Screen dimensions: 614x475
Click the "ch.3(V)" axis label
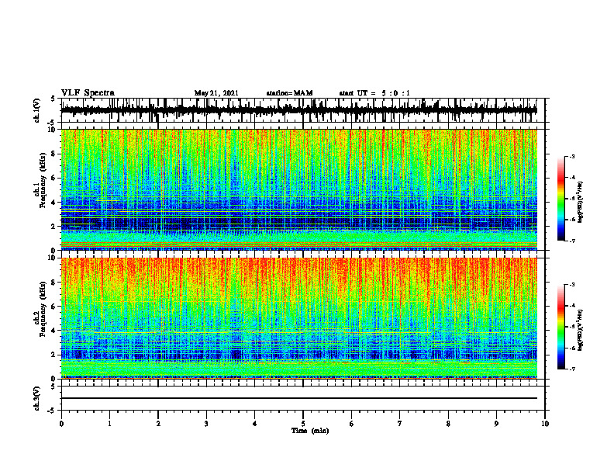[37, 398]
